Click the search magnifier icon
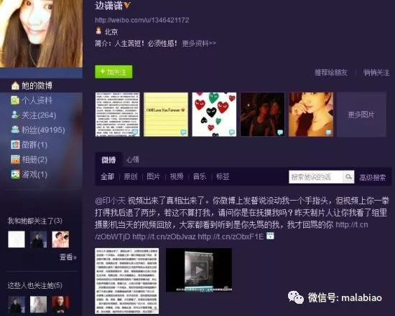This screenshot has height=316, width=395. click(348, 177)
